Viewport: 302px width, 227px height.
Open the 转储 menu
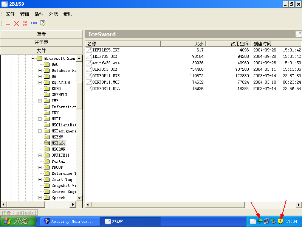point(25,14)
